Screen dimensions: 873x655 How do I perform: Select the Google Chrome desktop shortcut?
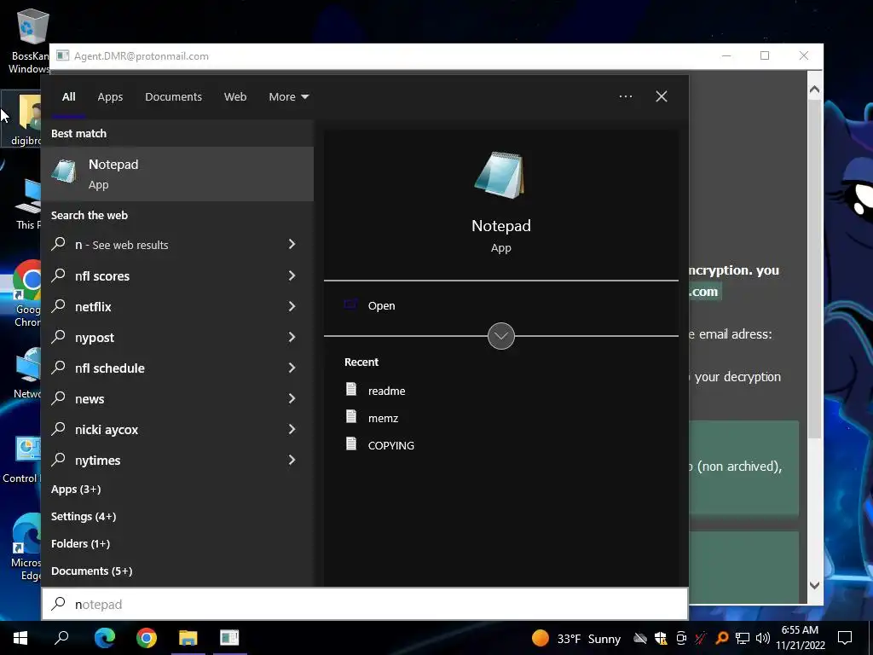click(x=27, y=293)
